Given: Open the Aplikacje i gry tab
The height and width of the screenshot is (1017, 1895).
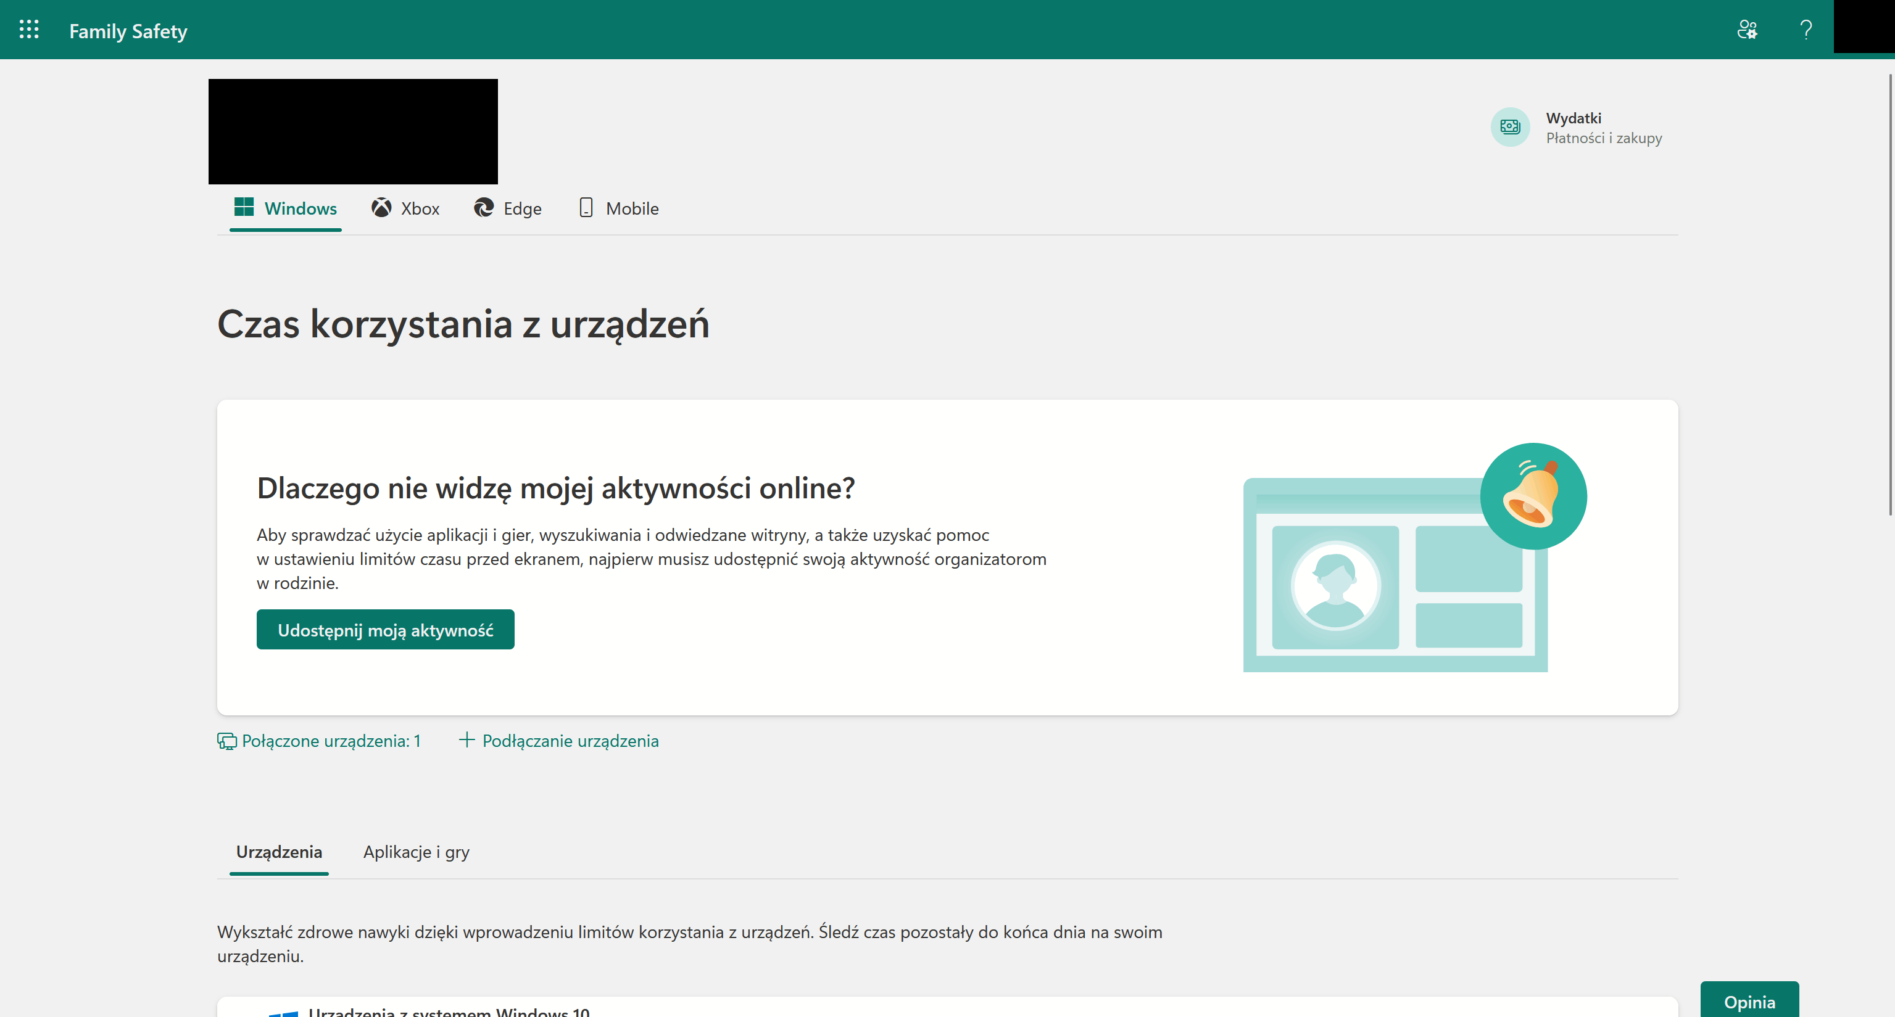Looking at the screenshot, I should 416,852.
